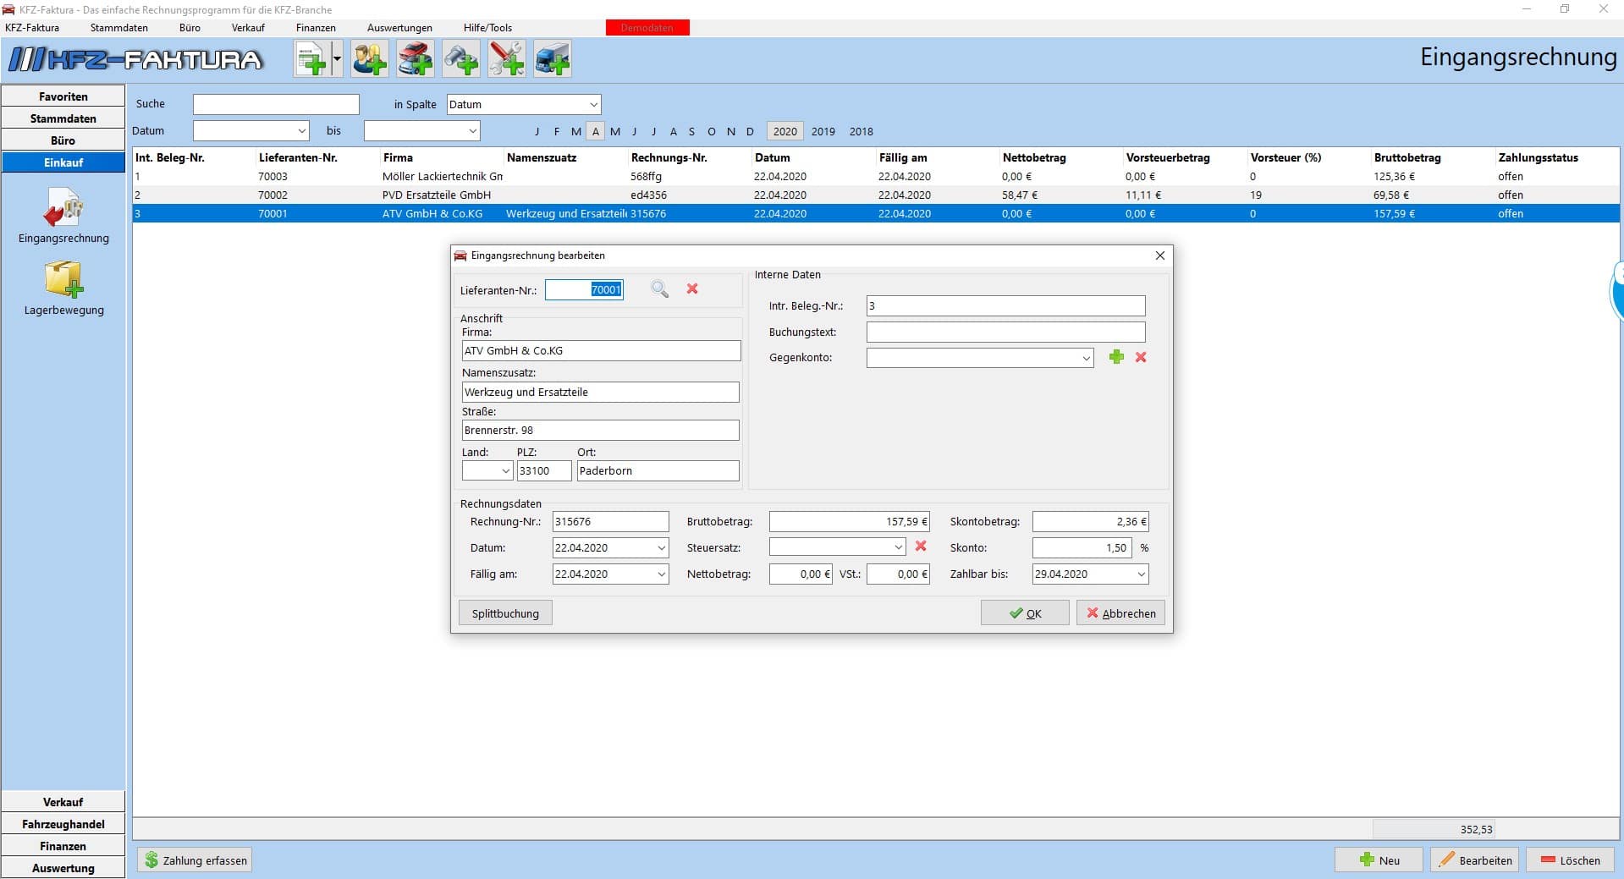Click the Bearbeiten button
The height and width of the screenshot is (879, 1624).
(x=1475, y=860)
